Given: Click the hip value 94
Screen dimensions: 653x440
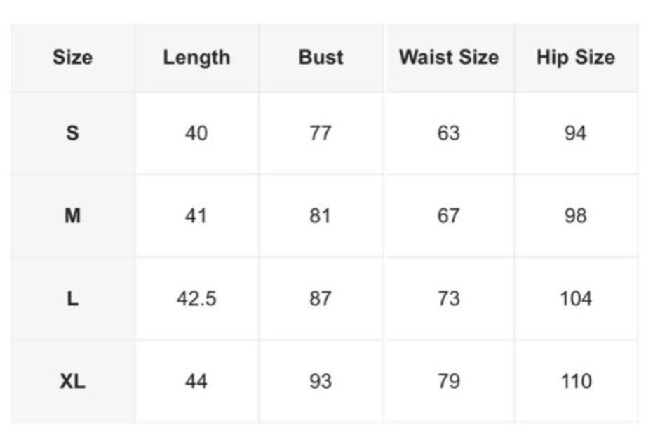Looking at the screenshot, I should 576,133.
